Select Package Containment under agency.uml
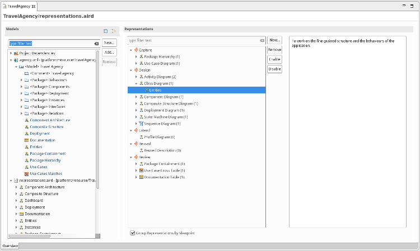 point(48,154)
